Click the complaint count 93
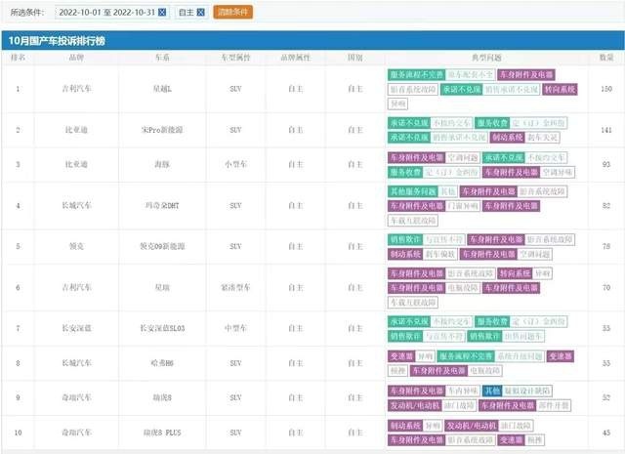Image resolution: width=625 pixels, height=454 pixels. pyautogui.click(x=606, y=164)
